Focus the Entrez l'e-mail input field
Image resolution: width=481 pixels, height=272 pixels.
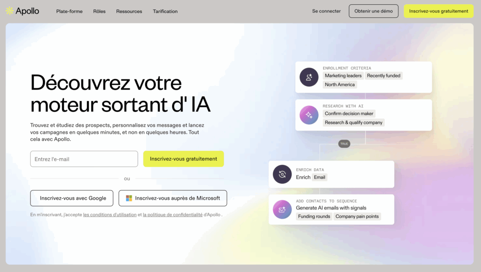(84, 159)
